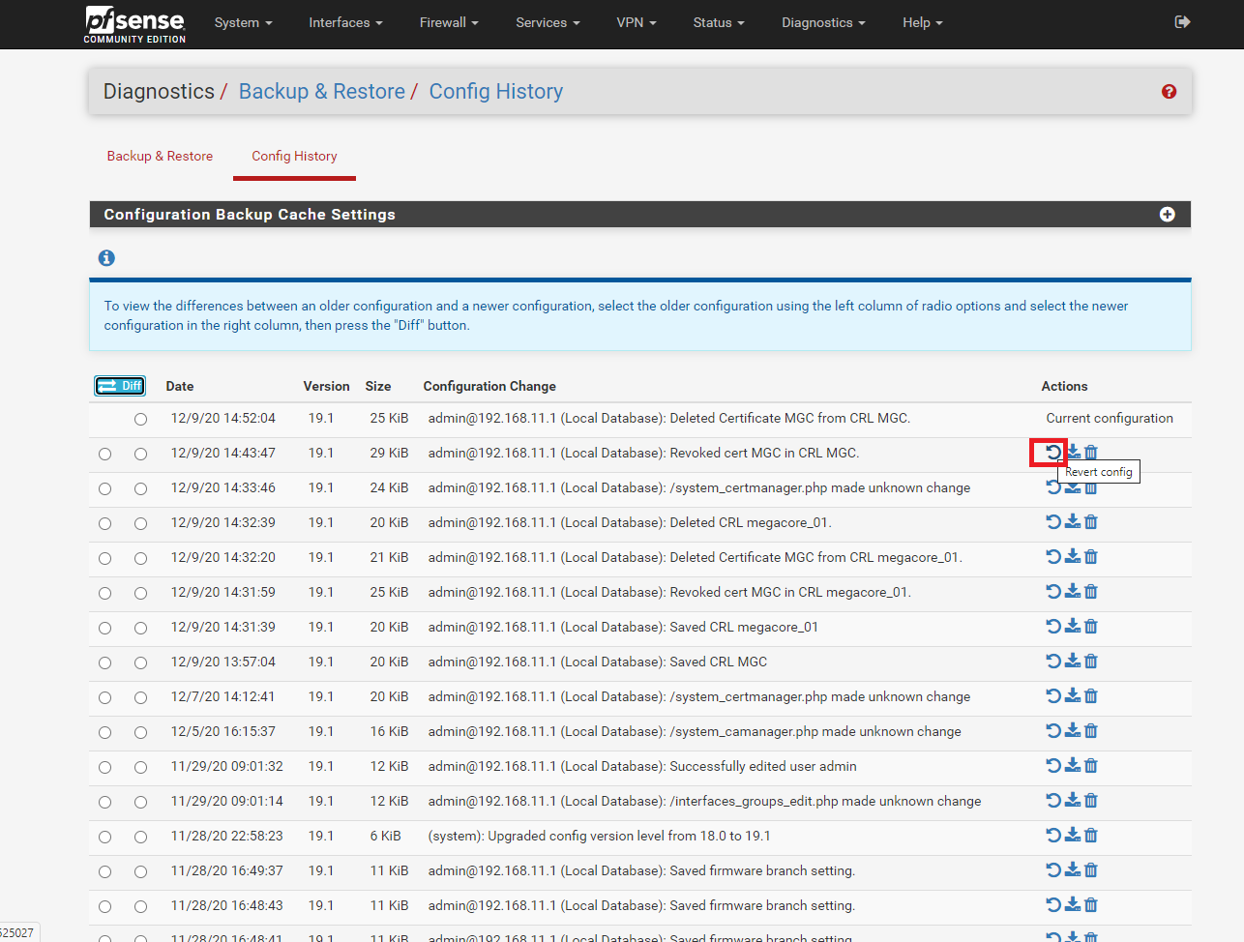The width and height of the screenshot is (1244, 942).
Task: Switch to the Backup & Restore tab
Action: tap(160, 156)
